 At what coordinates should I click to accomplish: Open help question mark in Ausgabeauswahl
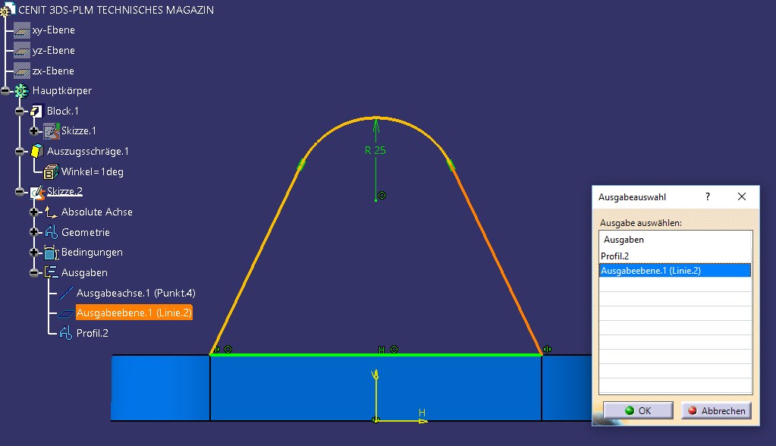[708, 197]
